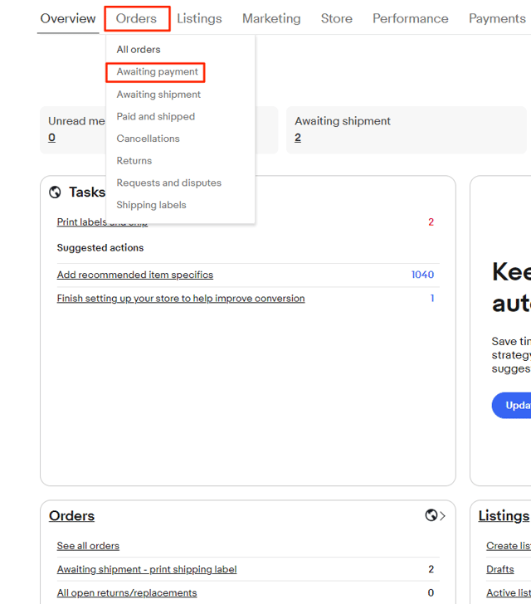Open Awaiting shipment - print shipping label link
Image resolution: width=531 pixels, height=604 pixels.
(146, 569)
